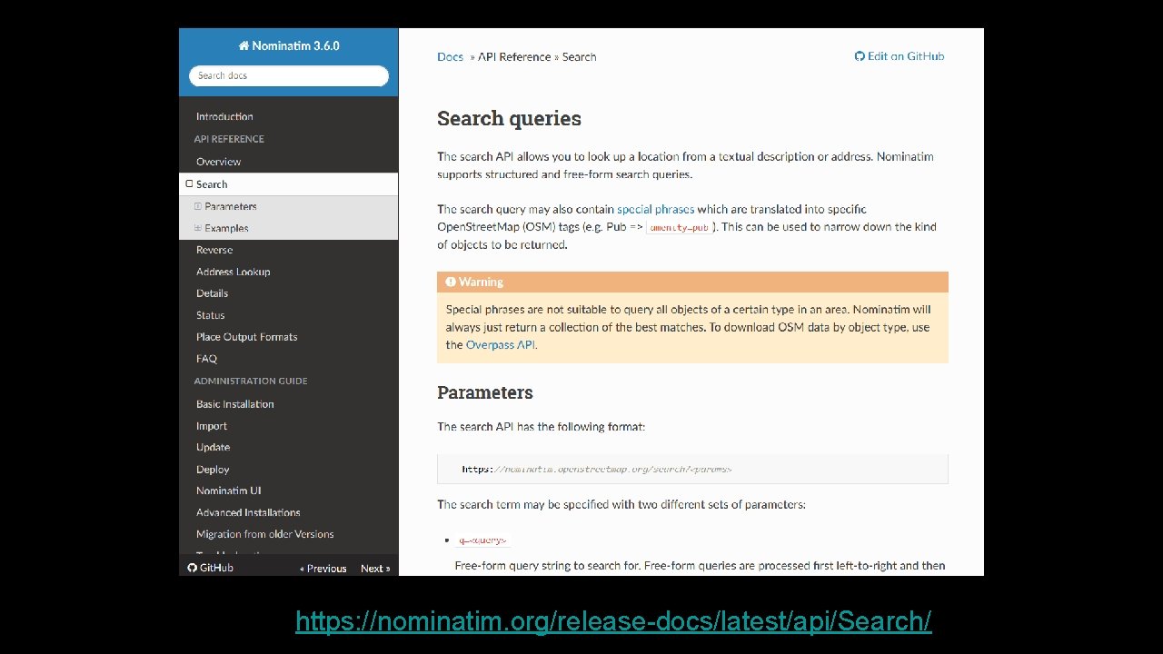Click the Next page button
Screen dimensions: 1163x654
[374, 569]
